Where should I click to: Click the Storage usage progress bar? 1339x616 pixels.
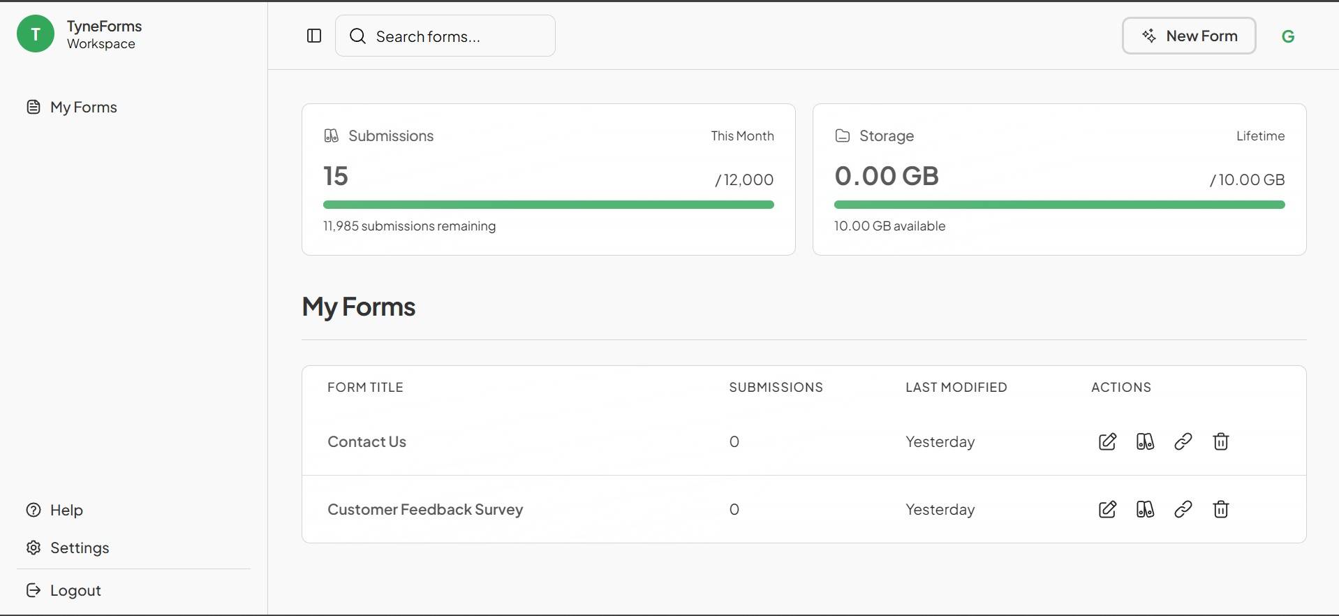[1059, 205]
